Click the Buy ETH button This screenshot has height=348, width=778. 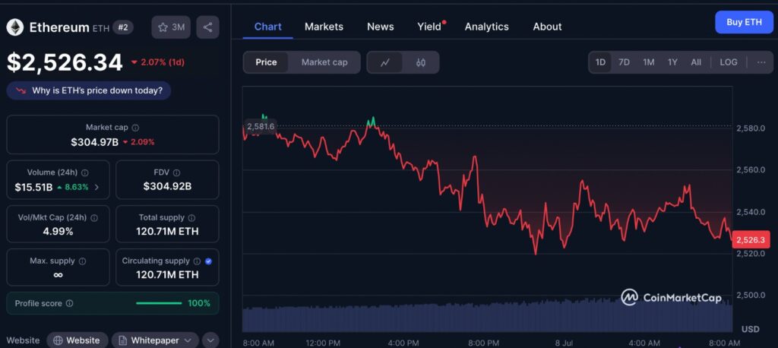(x=744, y=22)
